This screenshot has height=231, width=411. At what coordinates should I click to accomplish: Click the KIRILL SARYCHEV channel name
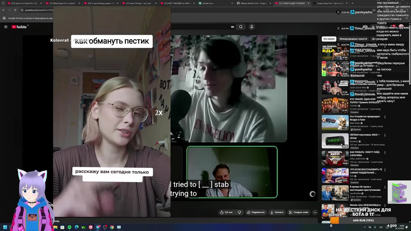[358, 159]
